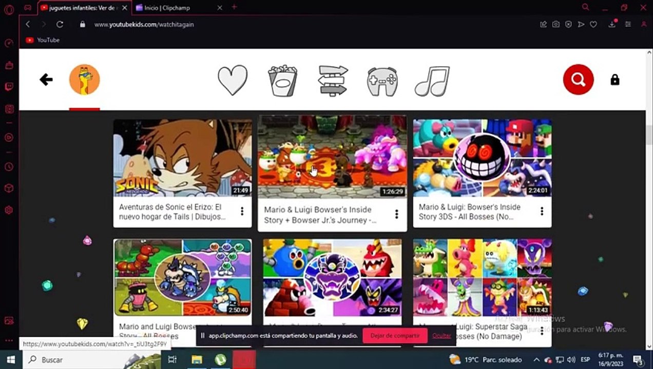Click browser back navigation arrow
The height and width of the screenshot is (369, 653).
coord(28,24)
